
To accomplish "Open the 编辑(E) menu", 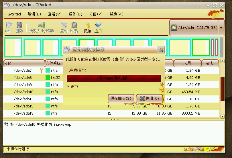I will (34, 14).
